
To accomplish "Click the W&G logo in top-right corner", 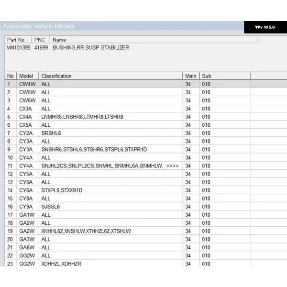I will click(265, 27).
